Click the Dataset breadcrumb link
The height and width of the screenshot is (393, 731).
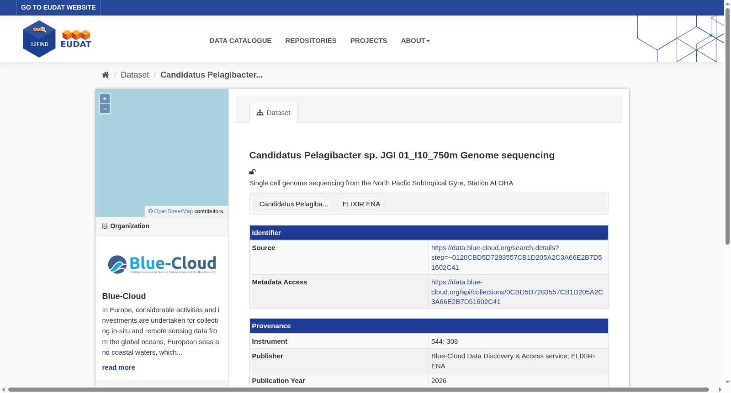point(135,75)
